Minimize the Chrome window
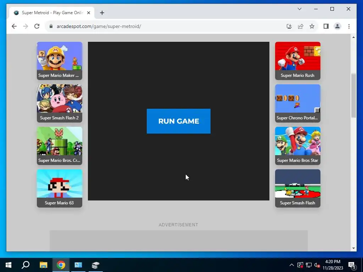 pyautogui.click(x=316, y=9)
